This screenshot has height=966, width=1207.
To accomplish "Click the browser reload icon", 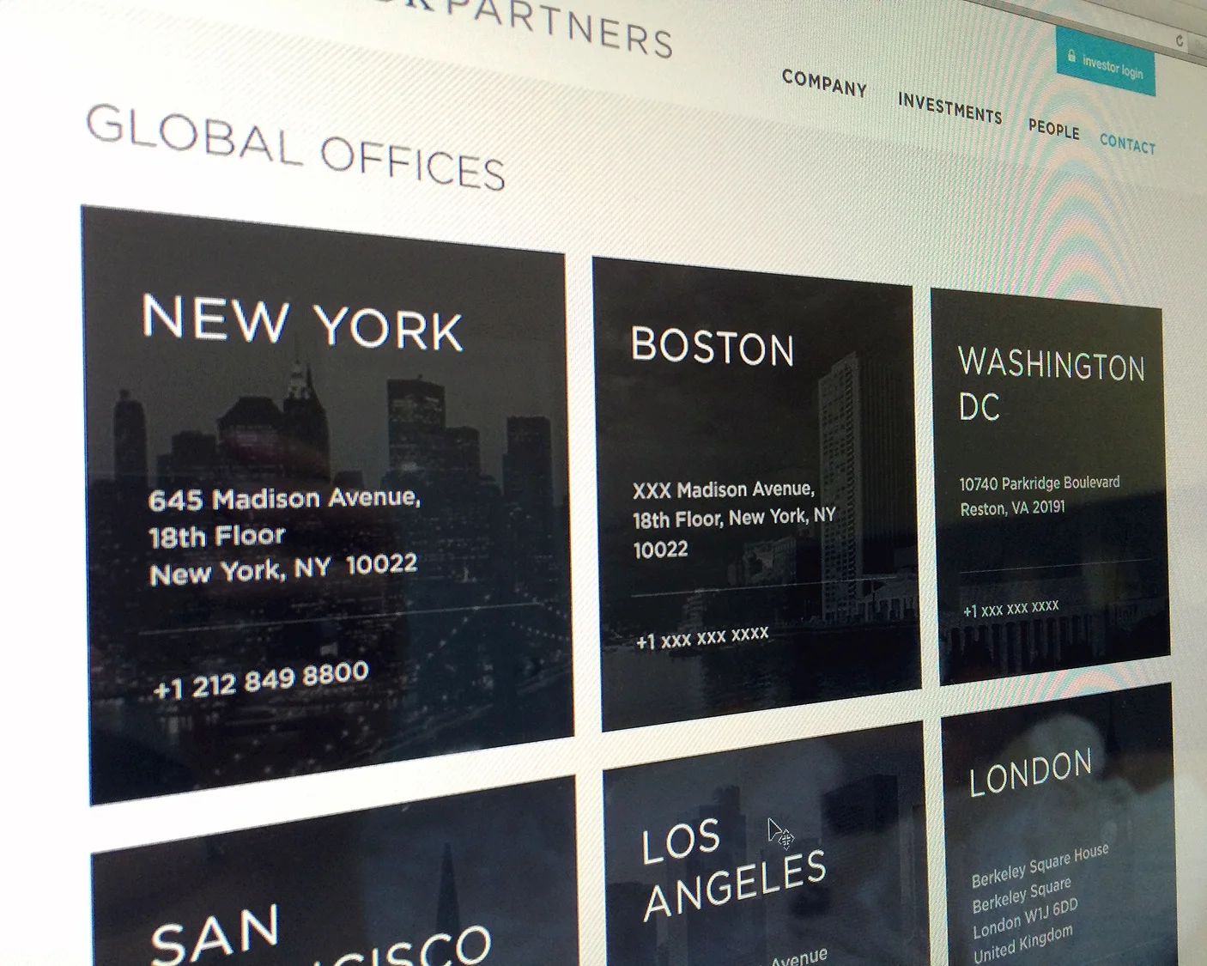I will (1180, 40).
